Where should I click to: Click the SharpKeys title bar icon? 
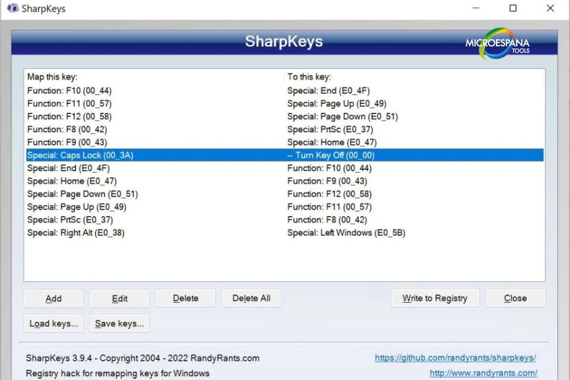click(13, 9)
